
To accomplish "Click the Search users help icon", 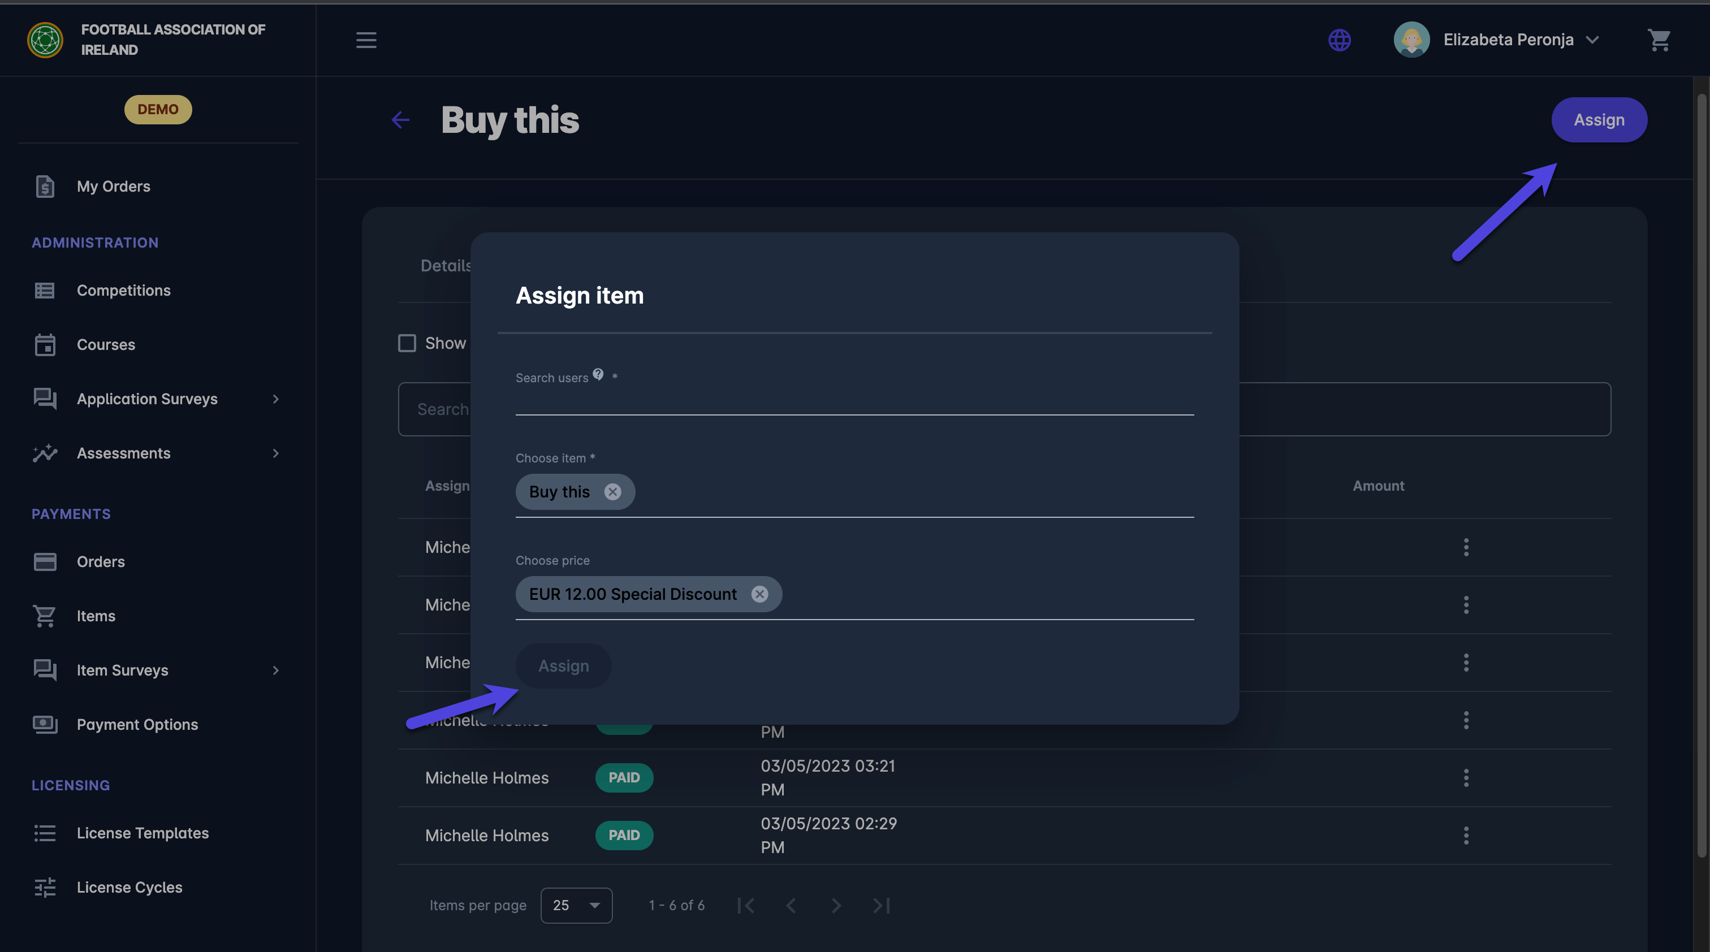I will [x=598, y=374].
